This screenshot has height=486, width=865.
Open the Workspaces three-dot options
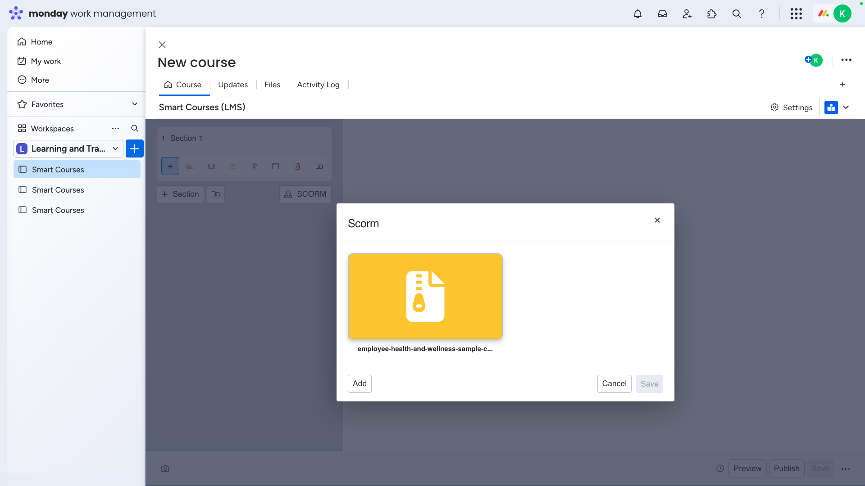pyautogui.click(x=115, y=128)
